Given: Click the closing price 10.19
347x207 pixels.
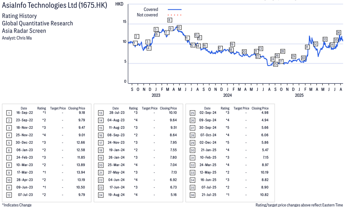Looking at the screenshot, I should [265, 172].
